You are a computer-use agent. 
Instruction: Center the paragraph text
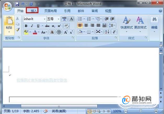pyautogui.click(x=86, y=25)
